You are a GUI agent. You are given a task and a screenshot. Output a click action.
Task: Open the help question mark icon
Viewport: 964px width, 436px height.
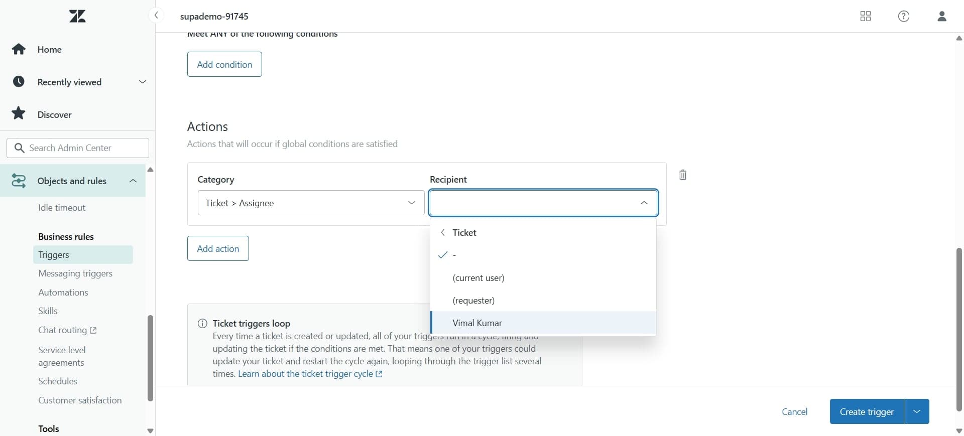pyautogui.click(x=903, y=16)
